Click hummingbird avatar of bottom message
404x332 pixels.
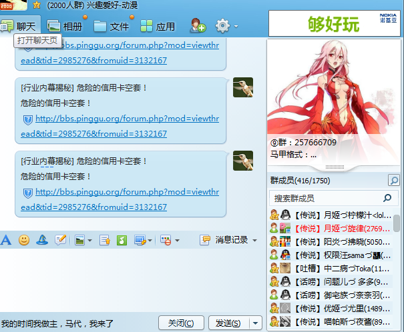coord(243,161)
